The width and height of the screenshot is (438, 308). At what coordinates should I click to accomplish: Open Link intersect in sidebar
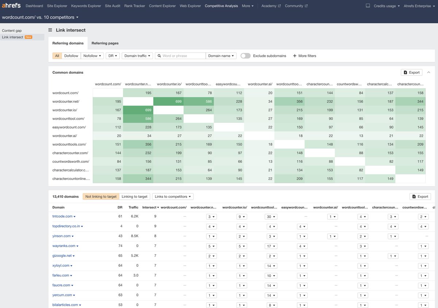click(12, 37)
